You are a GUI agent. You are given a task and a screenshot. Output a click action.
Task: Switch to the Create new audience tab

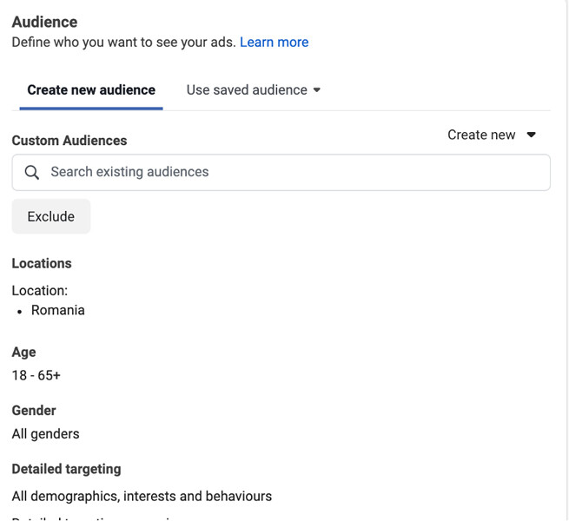[x=91, y=90]
